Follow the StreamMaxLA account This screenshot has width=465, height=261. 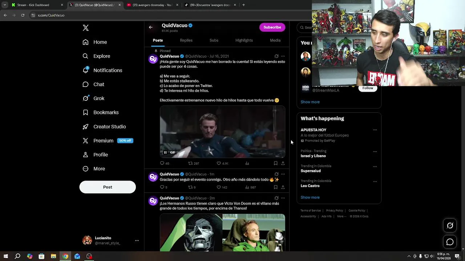pyautogui.click(x=368, y=88)
